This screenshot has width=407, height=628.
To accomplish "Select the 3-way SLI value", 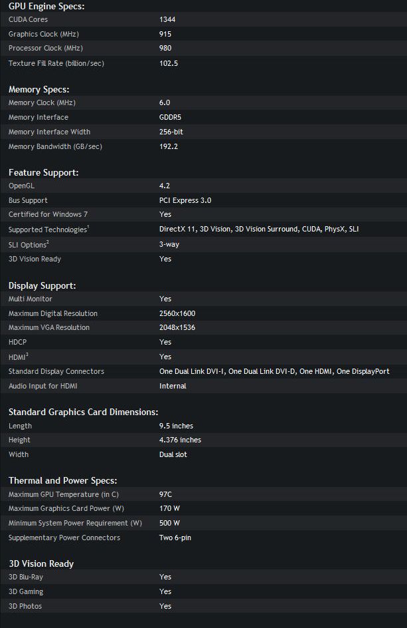I will click(169, 244).
